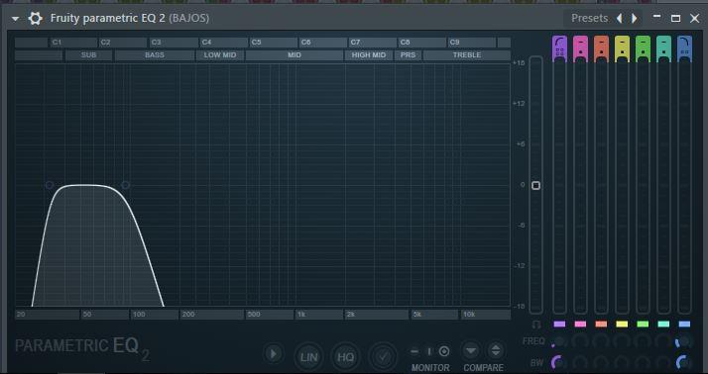The image size is (708, 374).
Task: Close the Fruity parametric EQ 2 window
Action: 695,19
